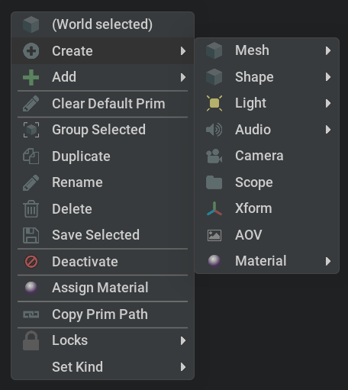This screenshot has height=390, width=348.
Task: Click the red Deactivate icon
Action: point(31,262)
